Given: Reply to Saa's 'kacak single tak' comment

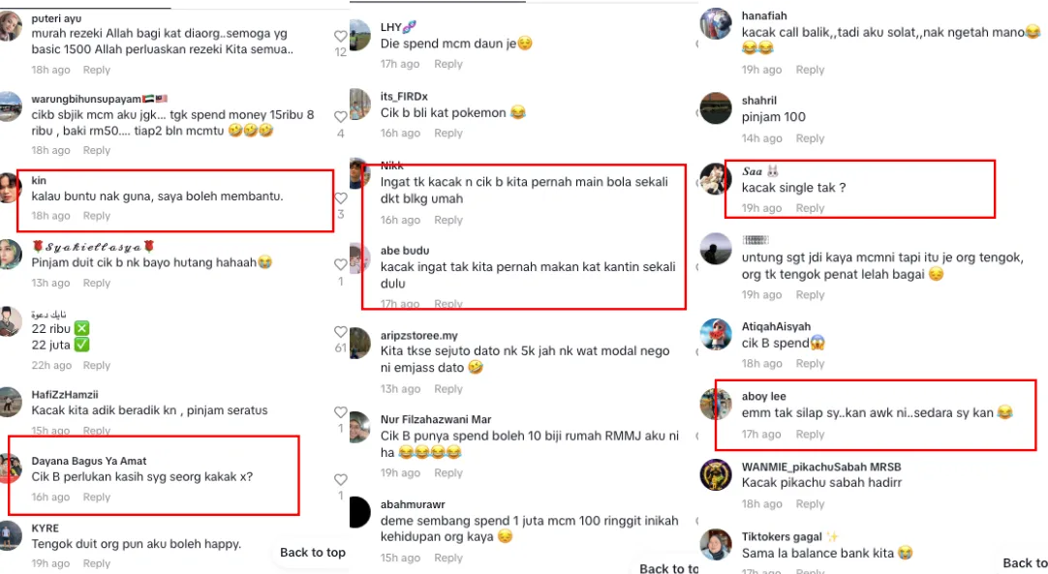Looking at the screenshot, I should pyautogui.click(x=810, y=208).
